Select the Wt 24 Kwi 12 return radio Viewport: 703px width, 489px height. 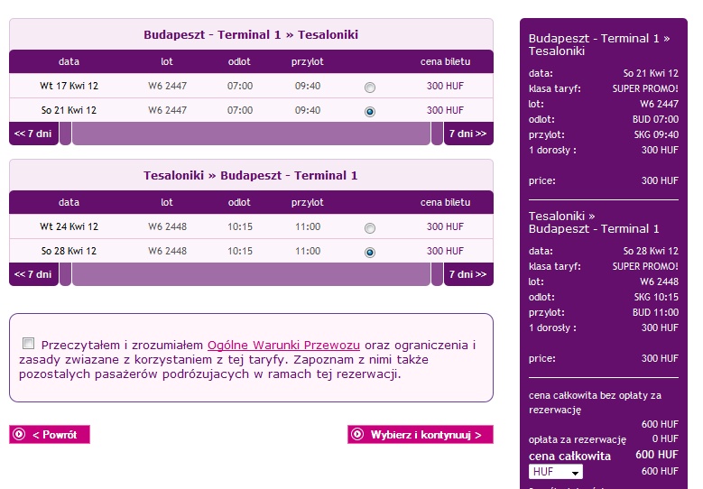pos(370,228)
